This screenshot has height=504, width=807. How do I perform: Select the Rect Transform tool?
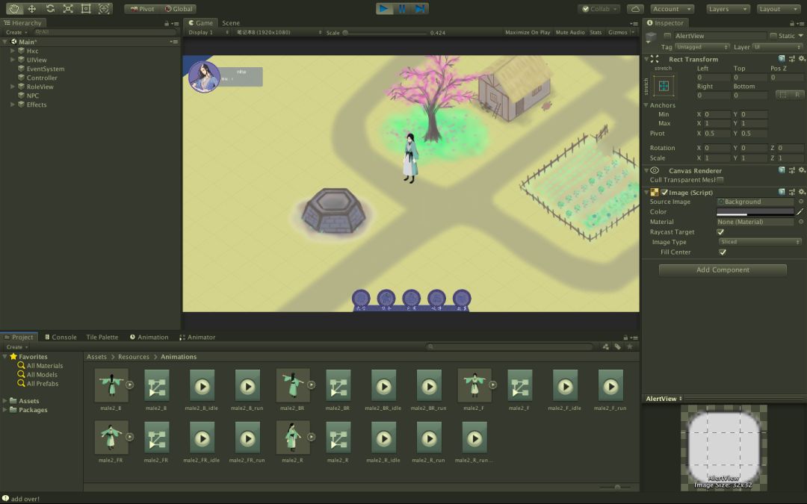tap(86, 9)
